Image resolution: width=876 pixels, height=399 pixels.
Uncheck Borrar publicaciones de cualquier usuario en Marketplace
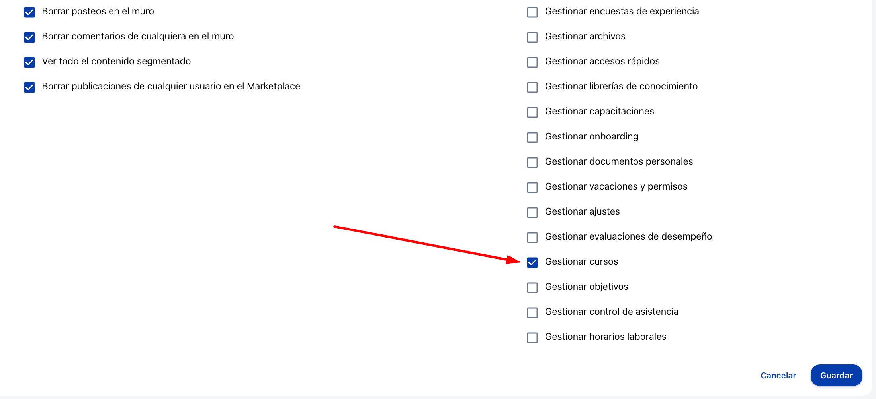[29, 87]
